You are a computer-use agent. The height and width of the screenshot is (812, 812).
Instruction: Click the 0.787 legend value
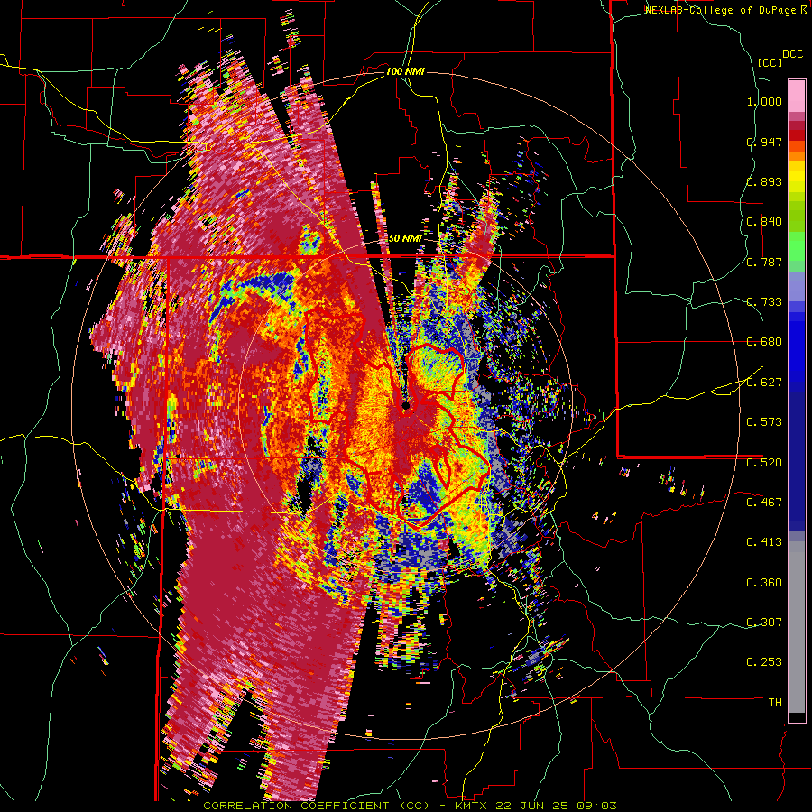coord(764,262)
